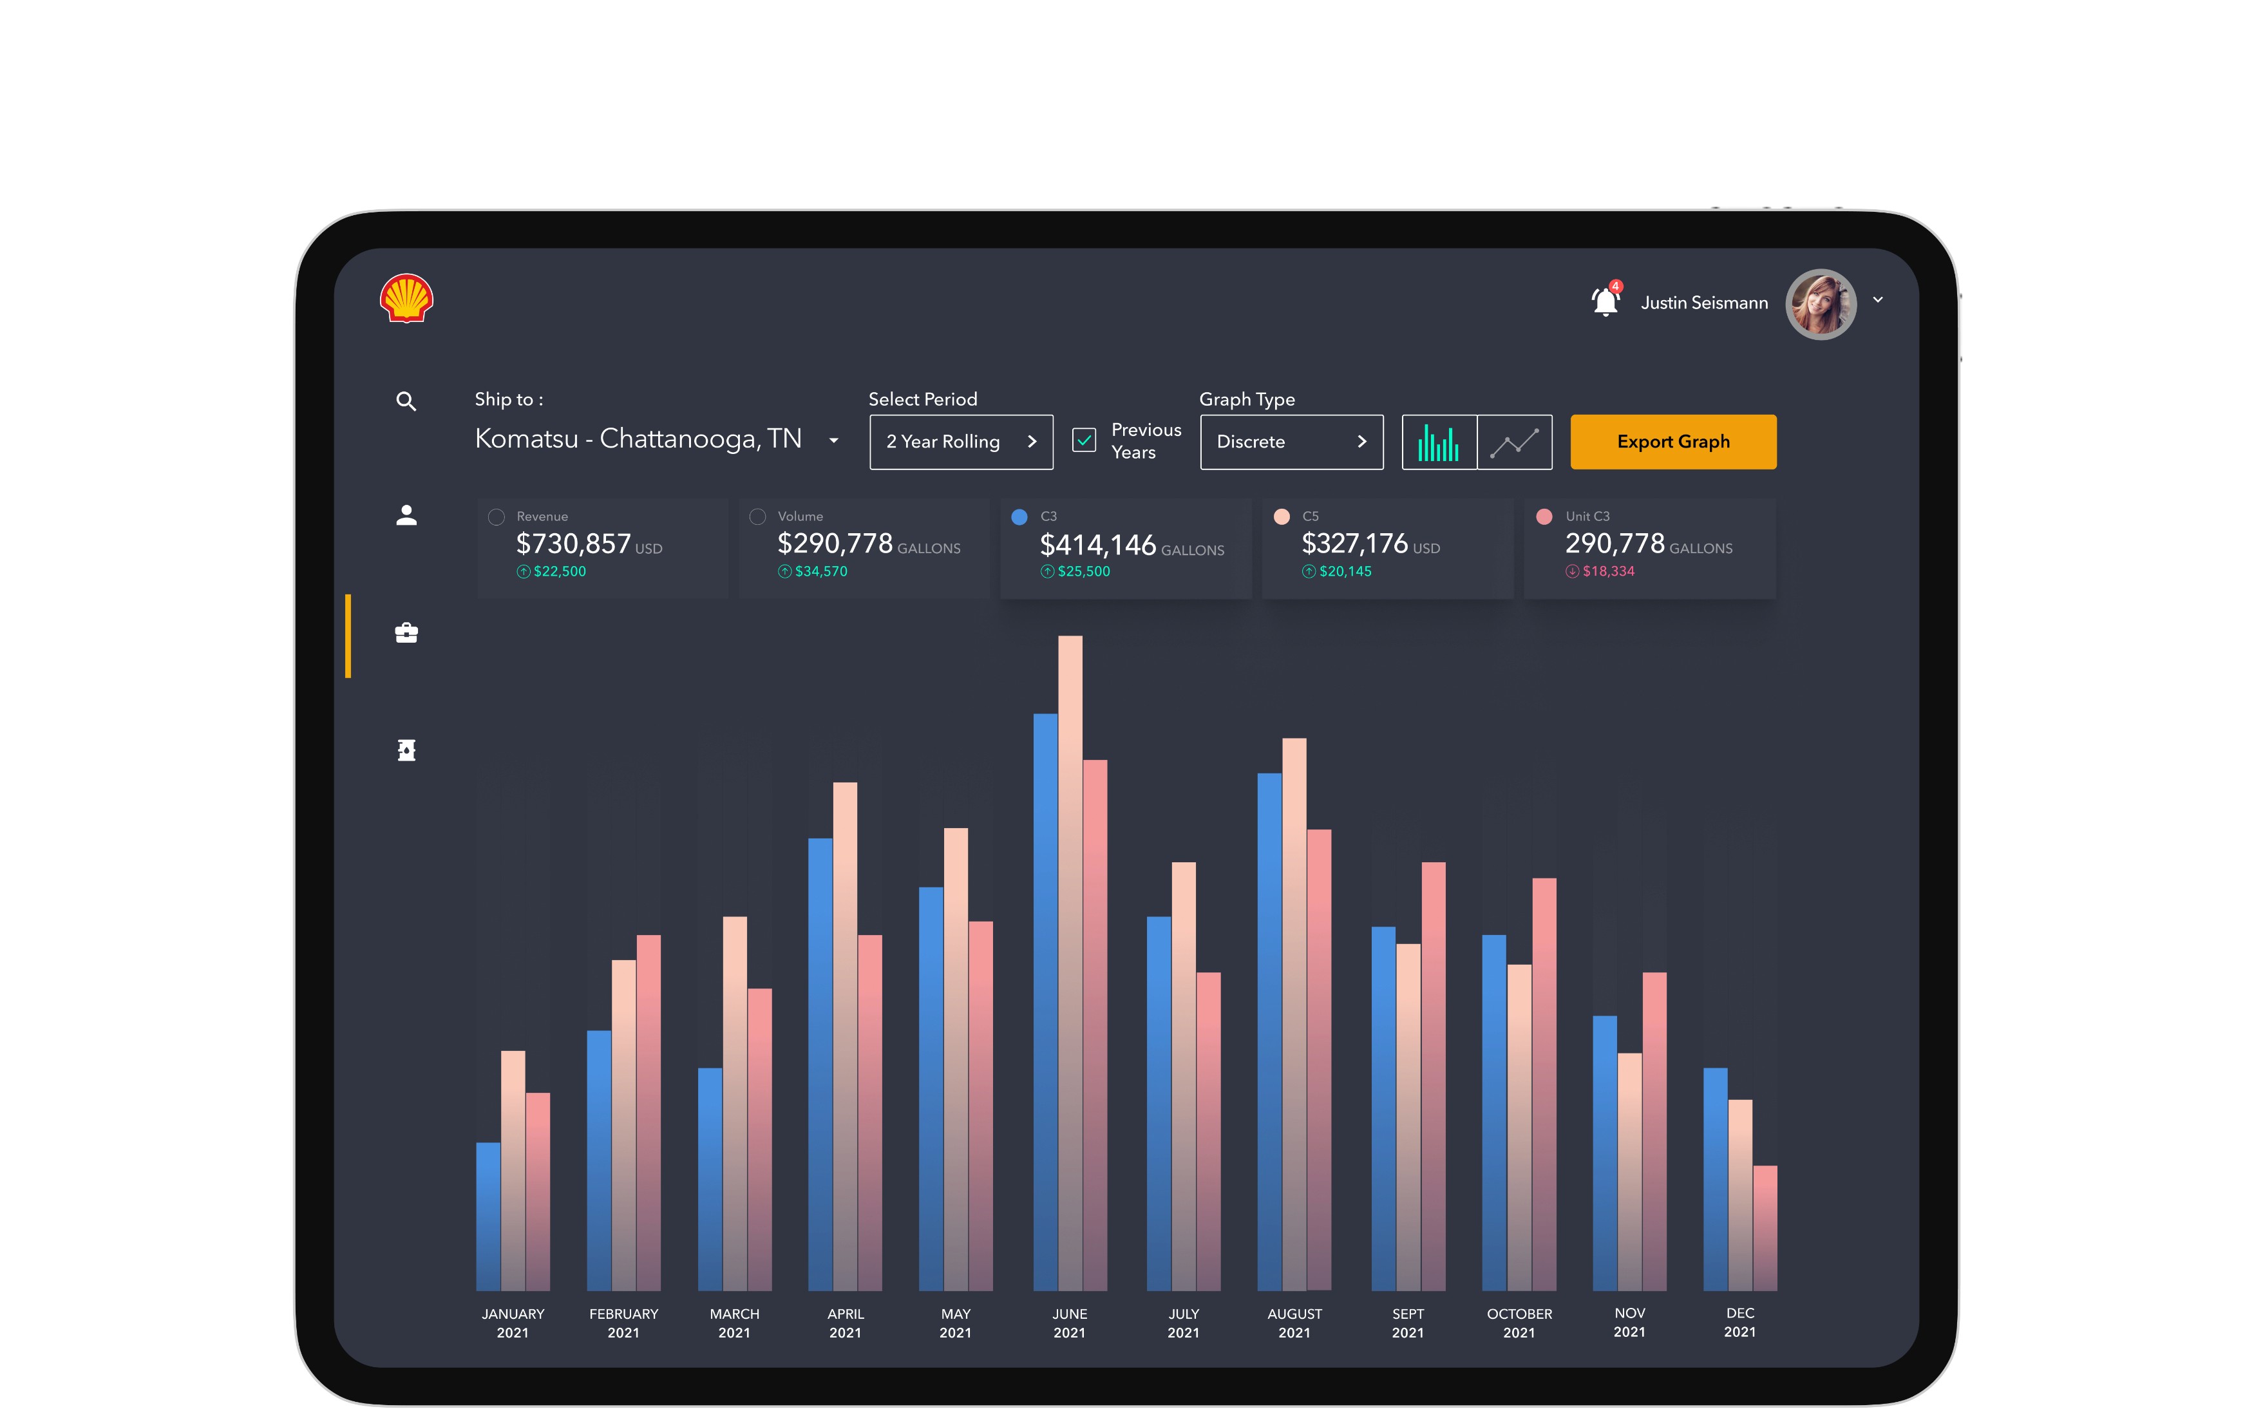This screenshot has height=1409, width=2254.
Task: Expand the user account menu chevron
Action: pos(1877,300)
